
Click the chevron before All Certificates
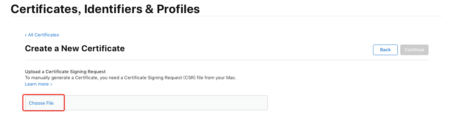point(26,35)
